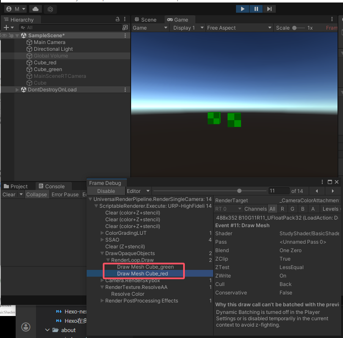Click the Step frame button
Viewport: 343px width, 338px height.
pyautogui.click(x=269, y=8)
